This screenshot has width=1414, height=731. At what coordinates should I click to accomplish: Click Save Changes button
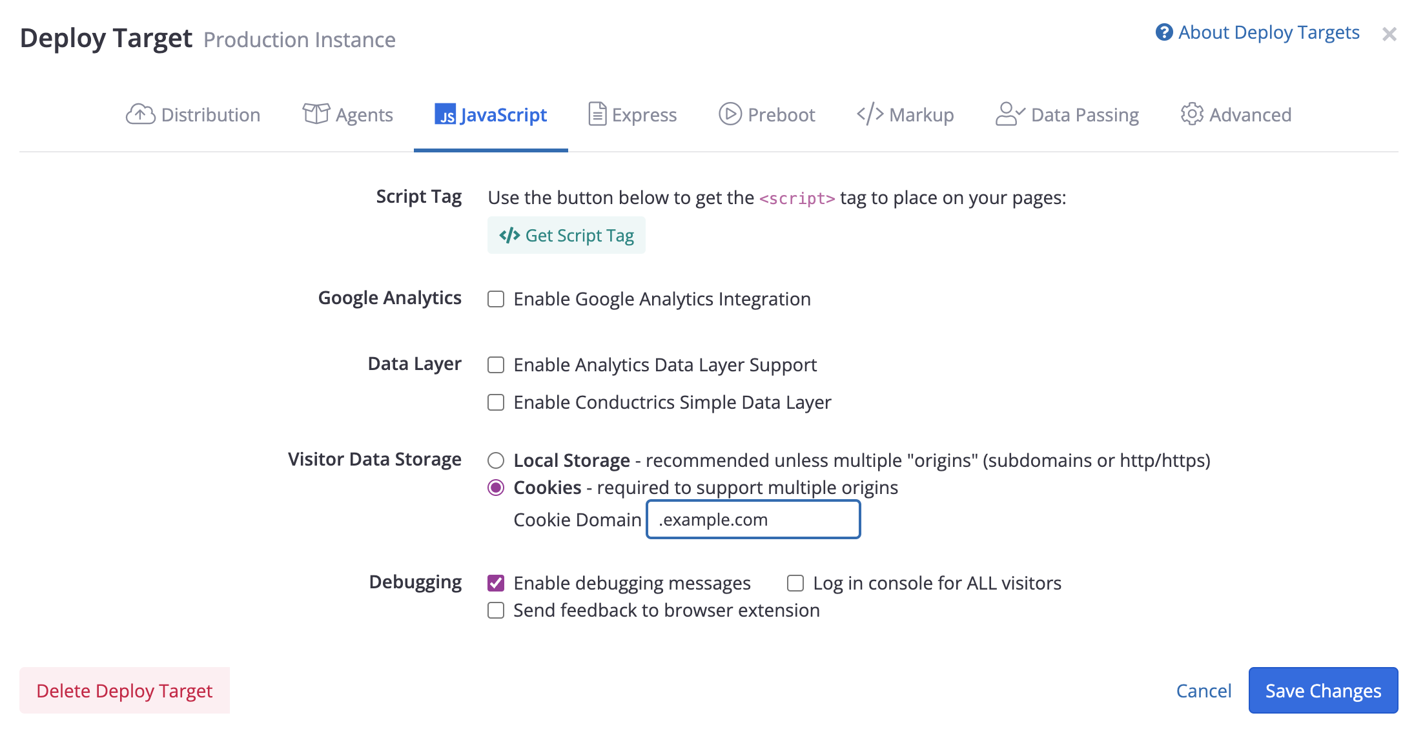click(1323, 690)
